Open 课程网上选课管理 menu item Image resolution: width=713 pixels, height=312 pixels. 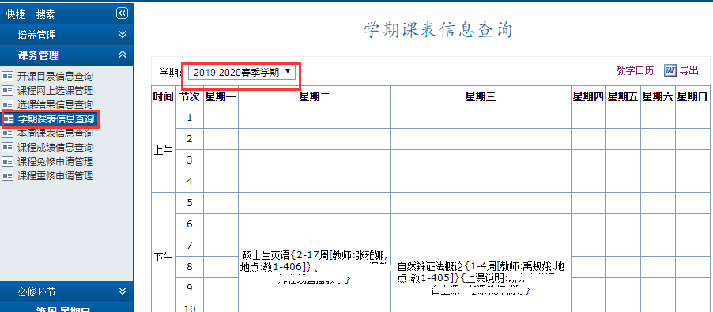coord(55,90)
